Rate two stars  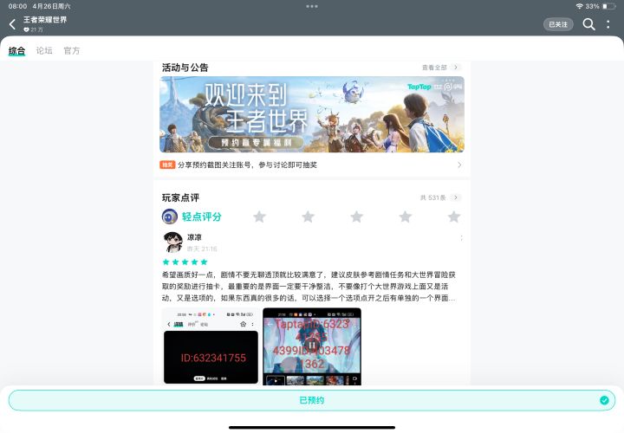pos(308,216)
